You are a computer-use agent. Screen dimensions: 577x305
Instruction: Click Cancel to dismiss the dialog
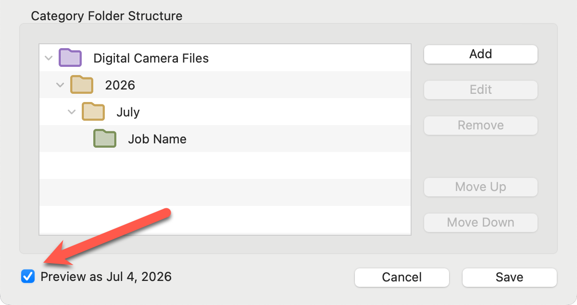[x=402, y=278]
